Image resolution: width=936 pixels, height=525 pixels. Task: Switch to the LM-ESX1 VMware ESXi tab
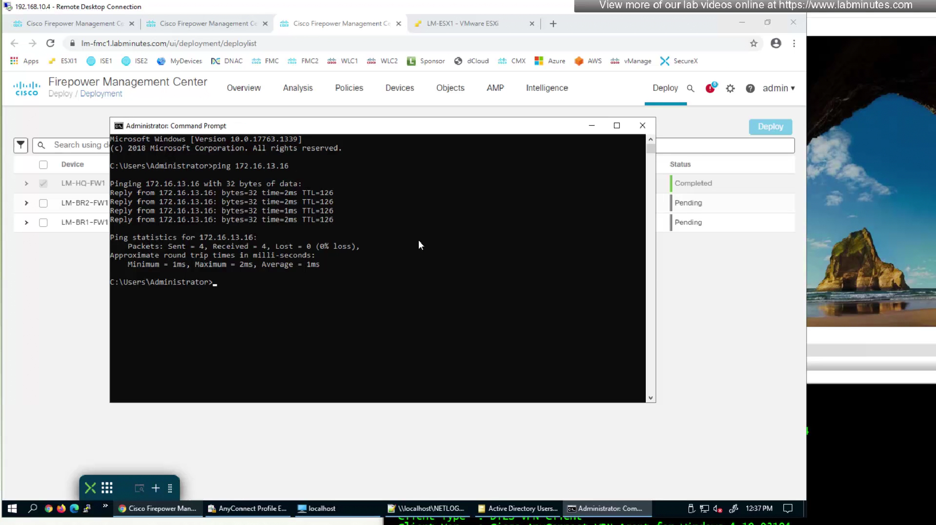click(462, 23)
